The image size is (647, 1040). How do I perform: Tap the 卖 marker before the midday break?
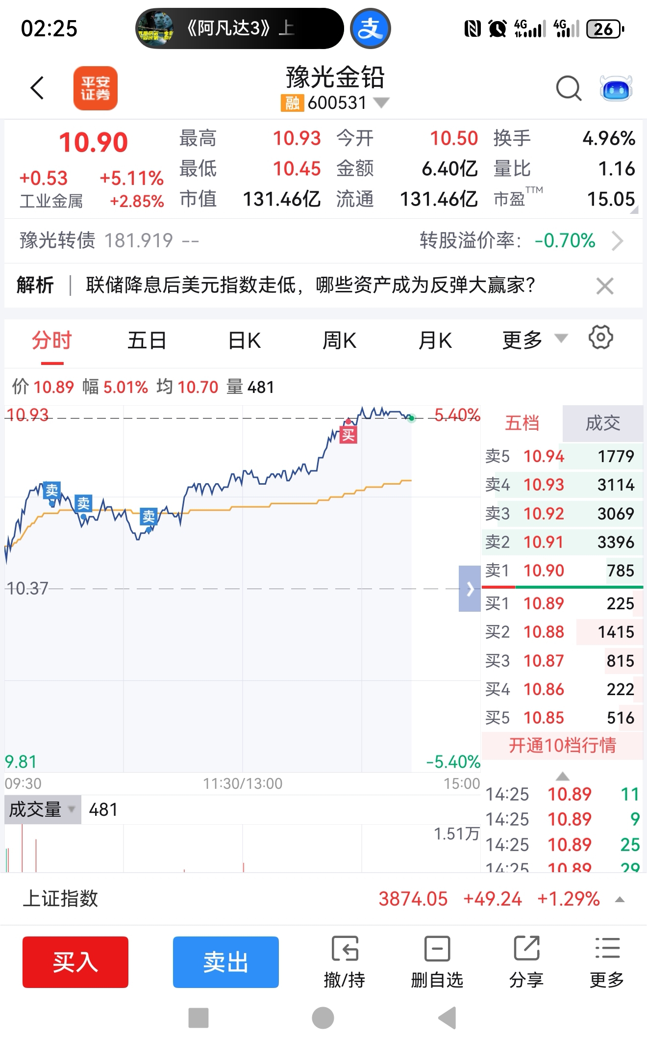pos(149,516)
